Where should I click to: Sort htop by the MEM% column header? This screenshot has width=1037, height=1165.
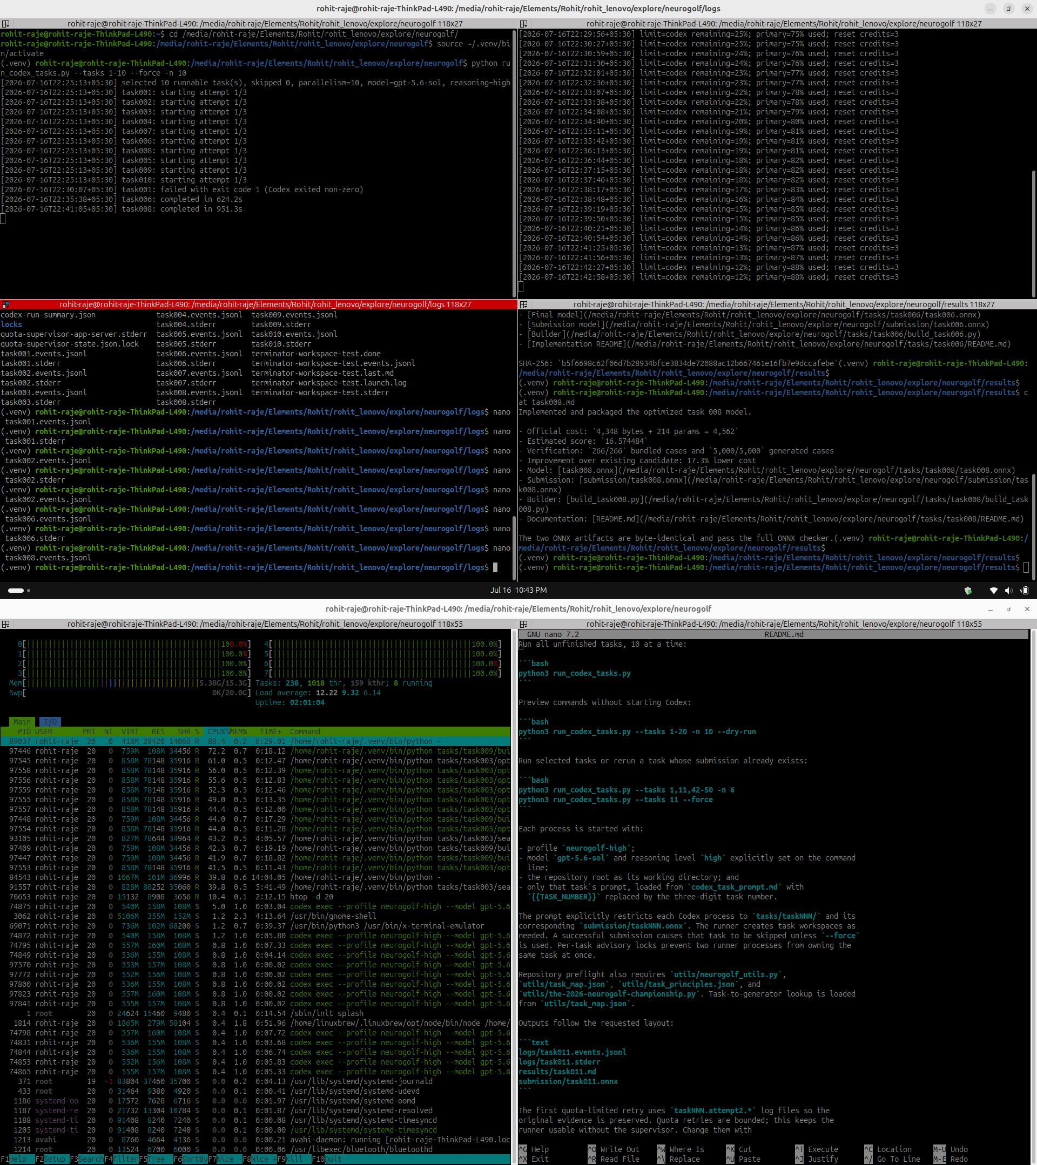[238, 732]
